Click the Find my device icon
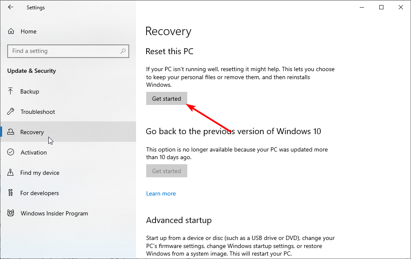 point(11,172)
